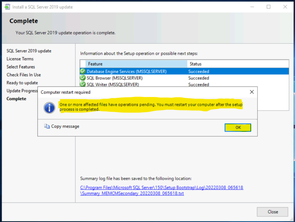Select Ready to update step
Screen dimensions: 295x222
pyautogui.click(x=22, y=83)
